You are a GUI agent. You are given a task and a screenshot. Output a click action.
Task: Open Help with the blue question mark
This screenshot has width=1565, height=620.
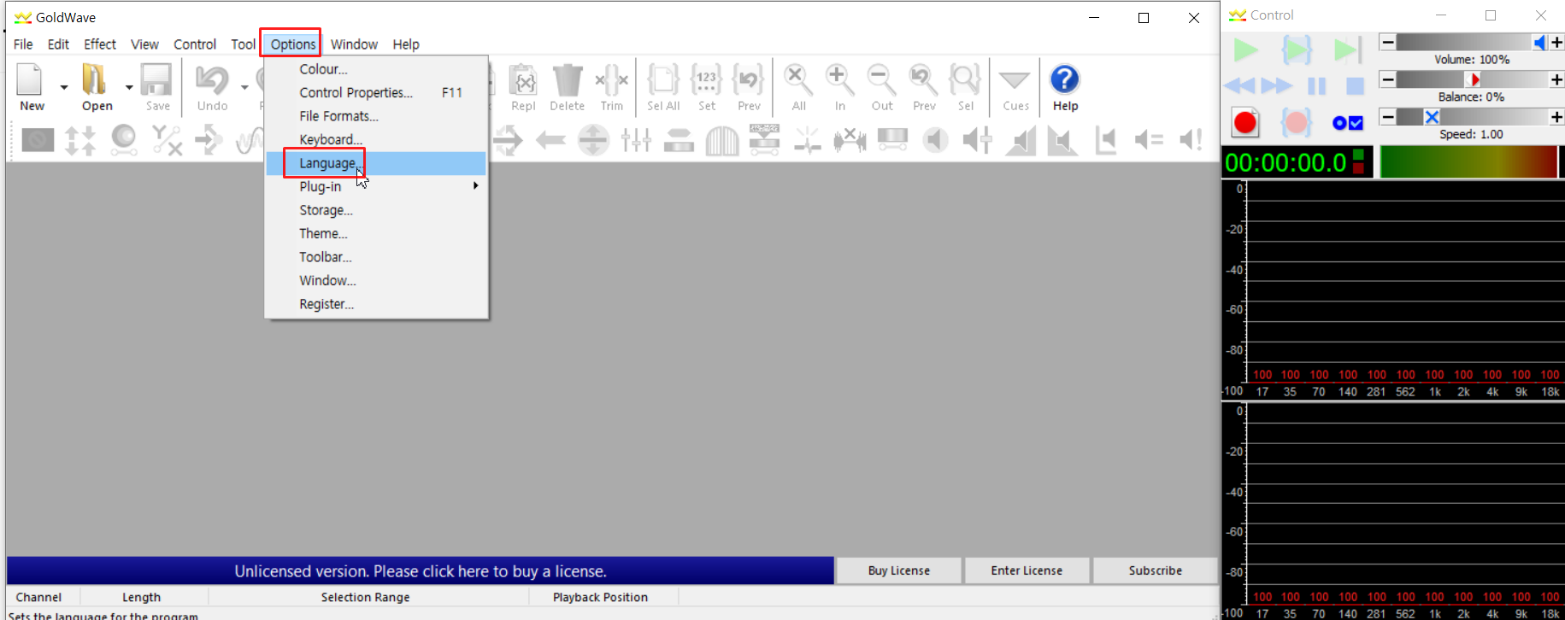tap(1064, 79)
